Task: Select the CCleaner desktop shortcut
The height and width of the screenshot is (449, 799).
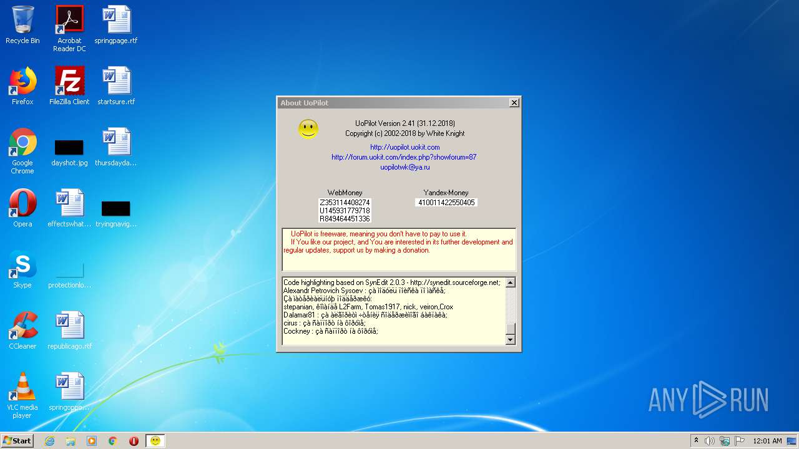Action: coord(22,331)
